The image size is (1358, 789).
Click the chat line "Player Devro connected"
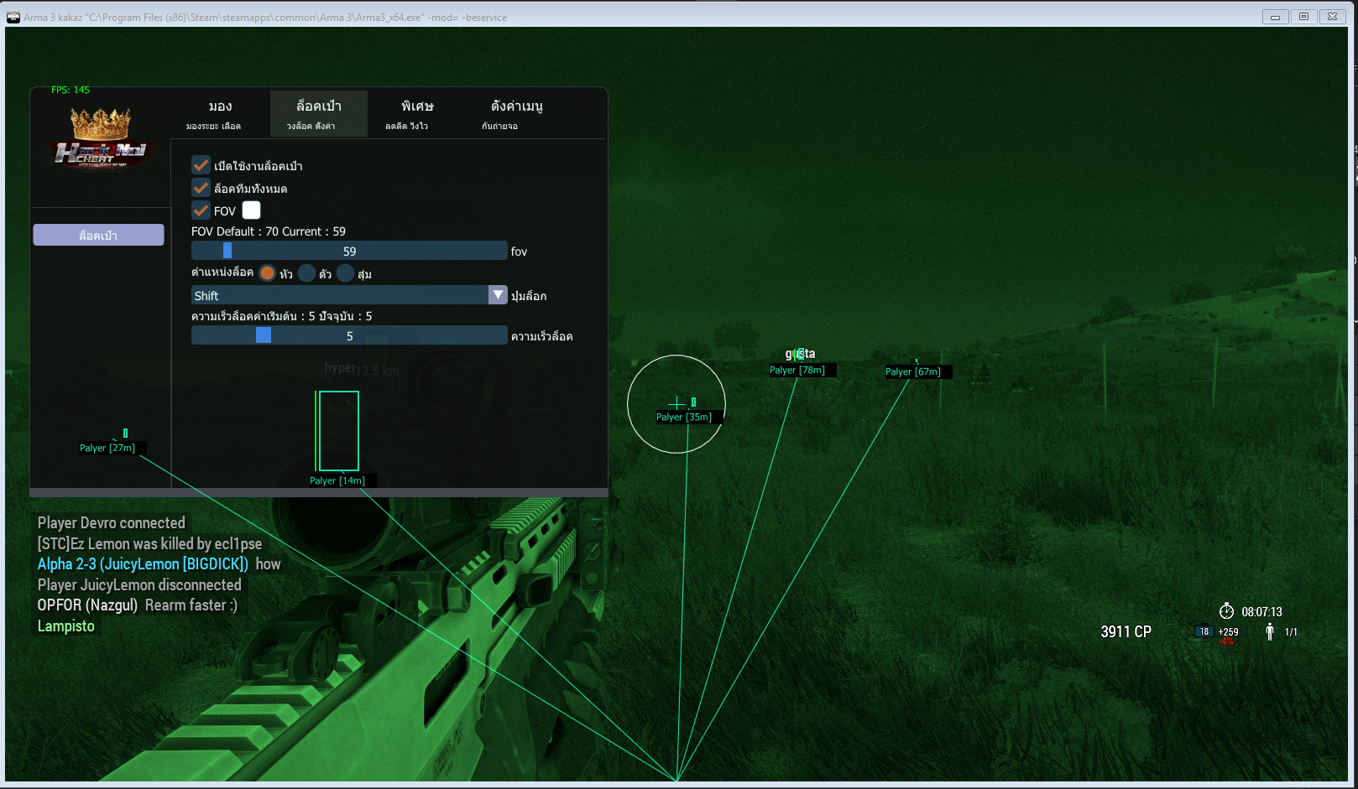(112, 522)
